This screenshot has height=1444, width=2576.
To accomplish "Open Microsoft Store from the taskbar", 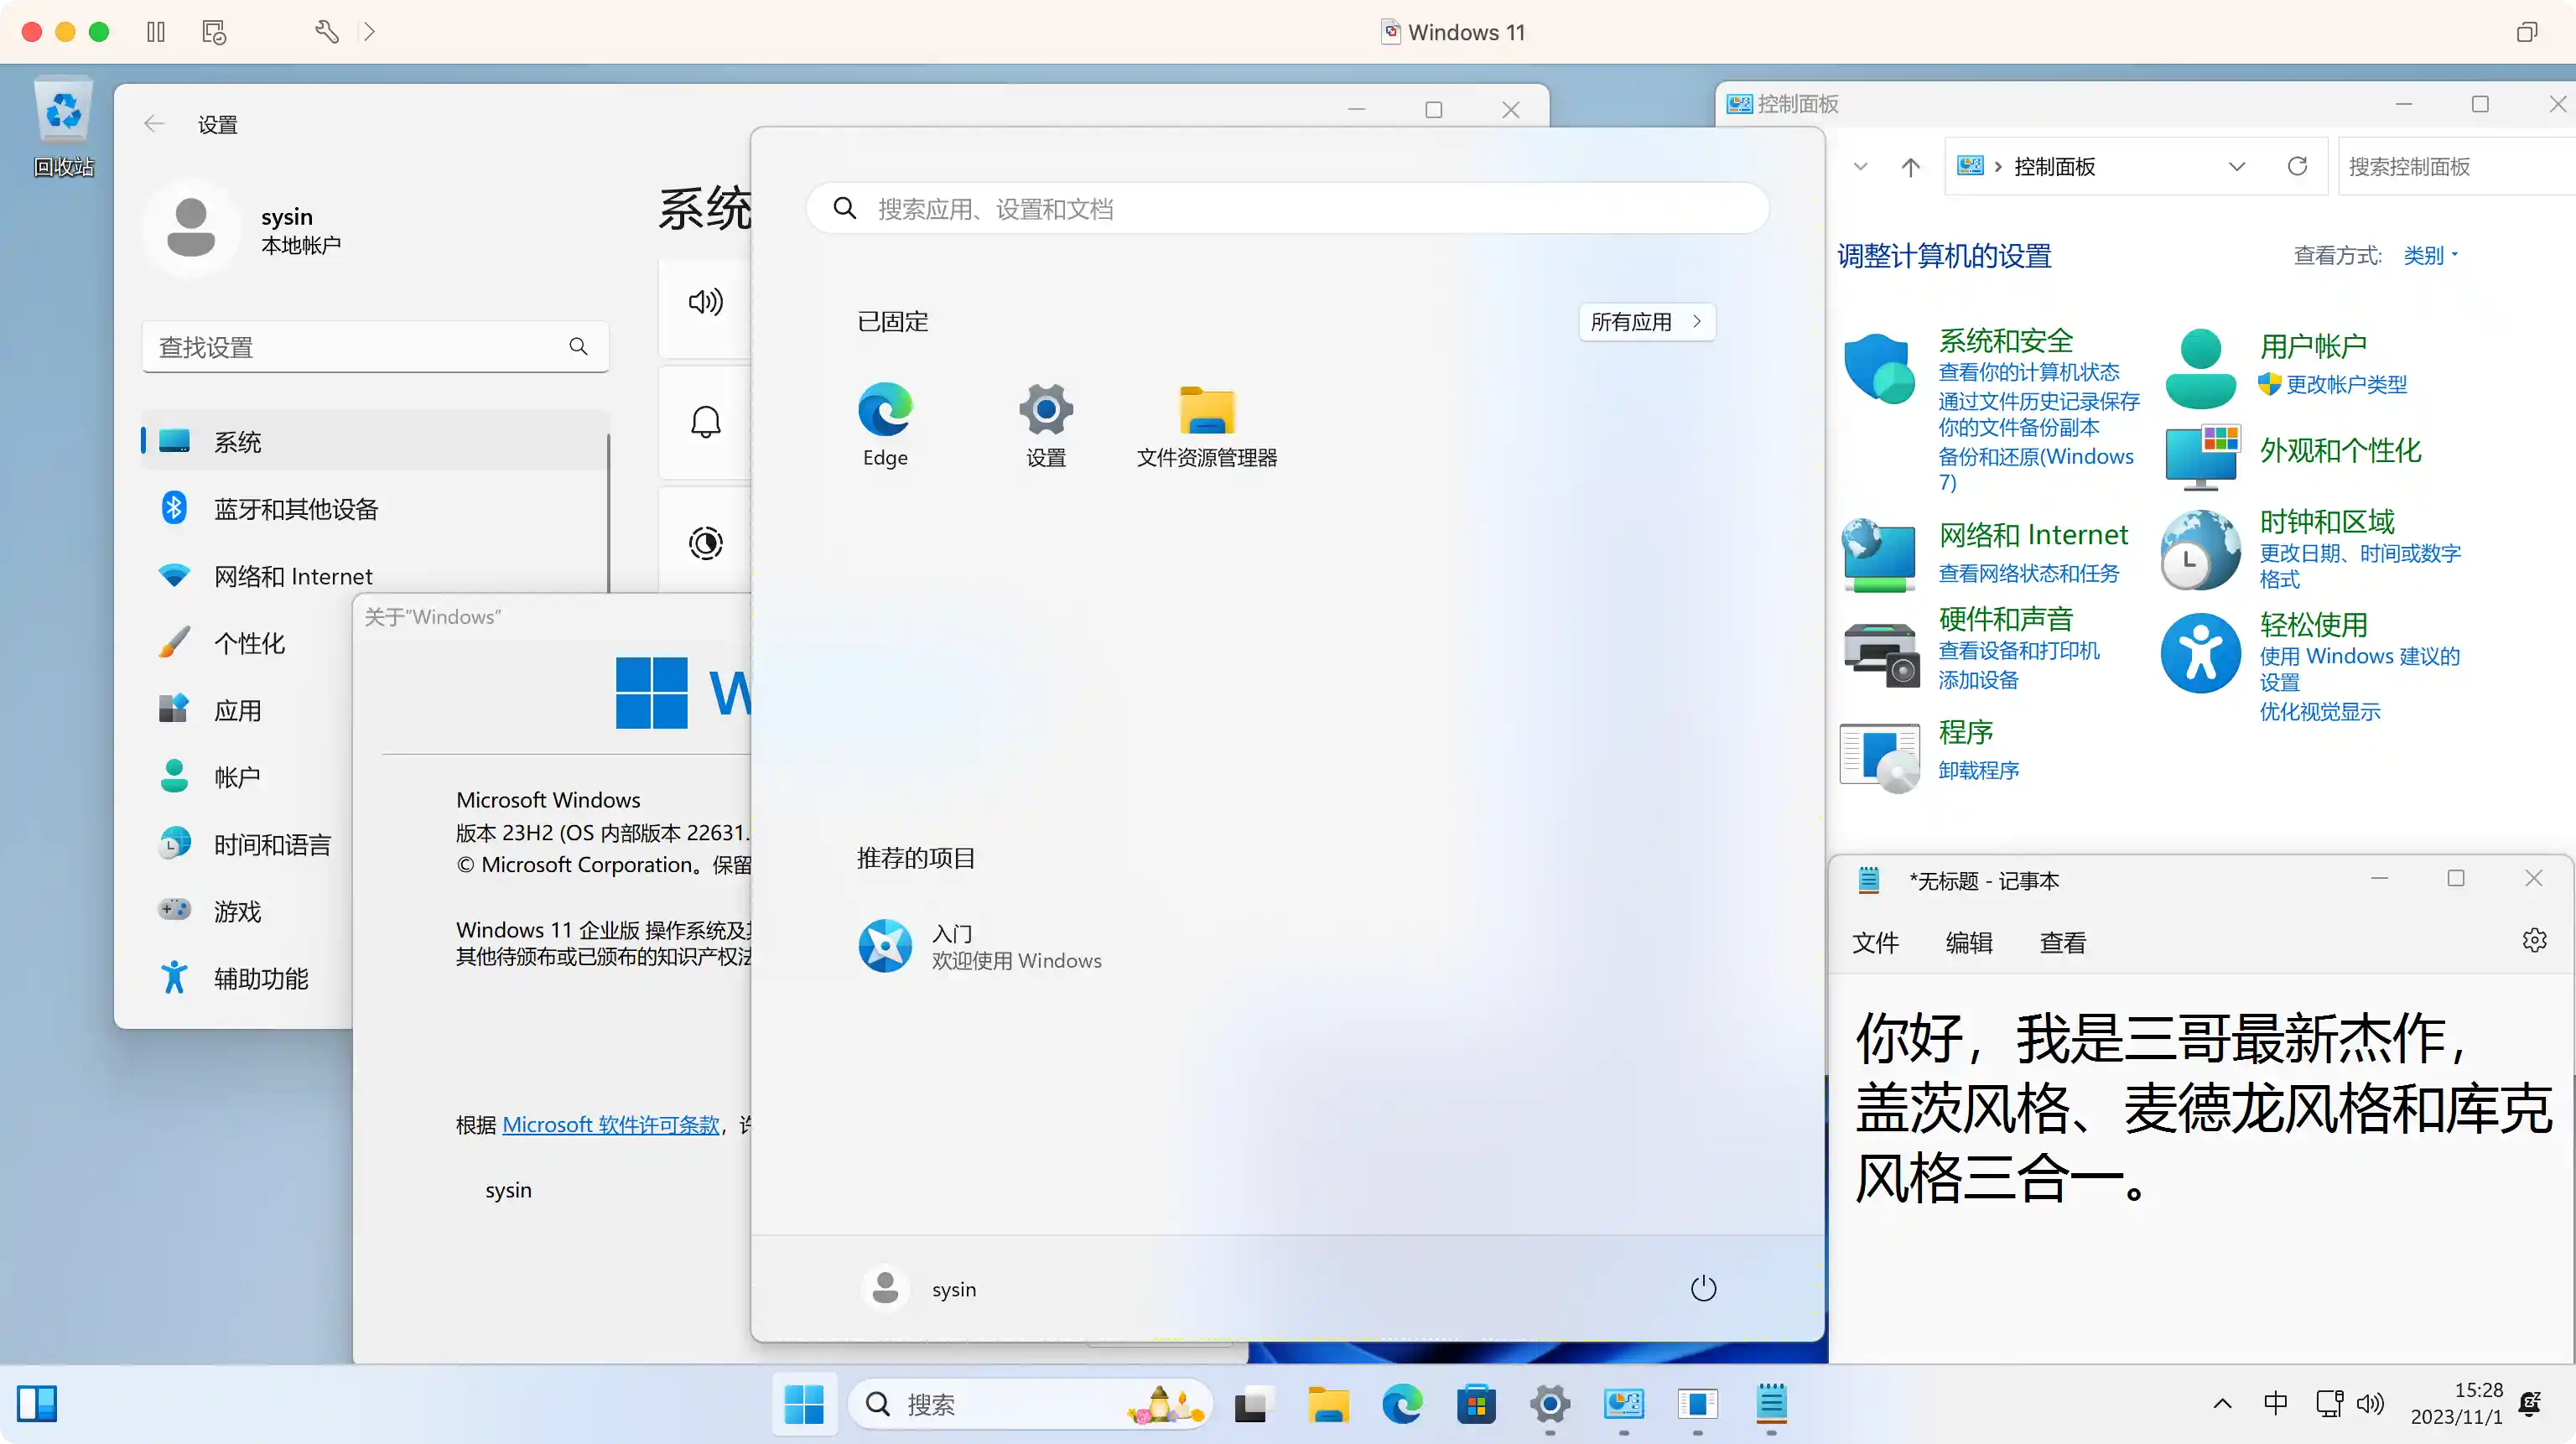I will click(1476, 1405).
